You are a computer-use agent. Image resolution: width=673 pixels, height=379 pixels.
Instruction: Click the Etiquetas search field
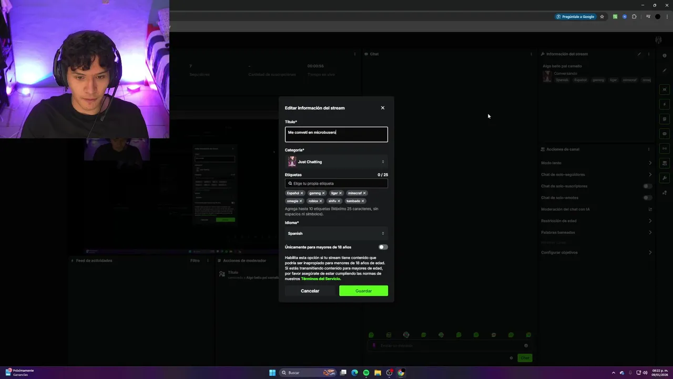[x=336, y=183]
